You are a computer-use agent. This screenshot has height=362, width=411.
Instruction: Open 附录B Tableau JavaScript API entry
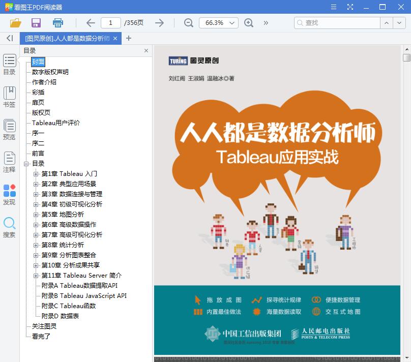[84, 296]
